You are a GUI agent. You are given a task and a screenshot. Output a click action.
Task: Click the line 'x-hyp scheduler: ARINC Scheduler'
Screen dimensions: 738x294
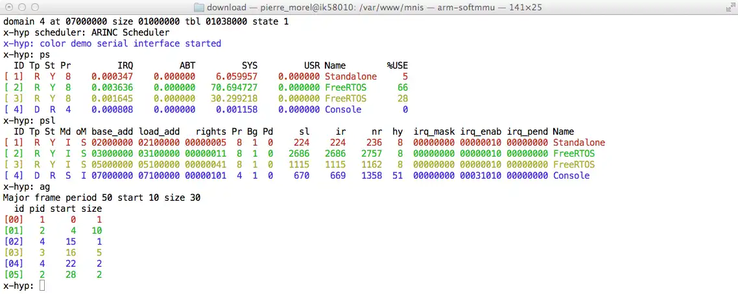(86, 32)
